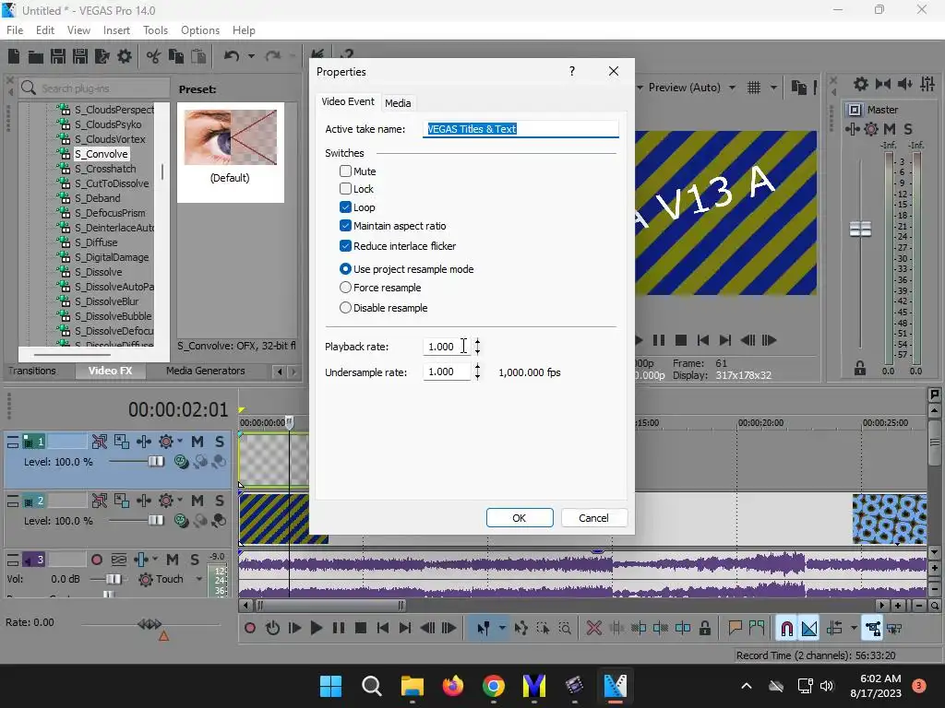The height and width of the screenshot is (708, 945).
Task: Solo track 2 with S button
Action: pyautogui.click(x=220, y=501)
